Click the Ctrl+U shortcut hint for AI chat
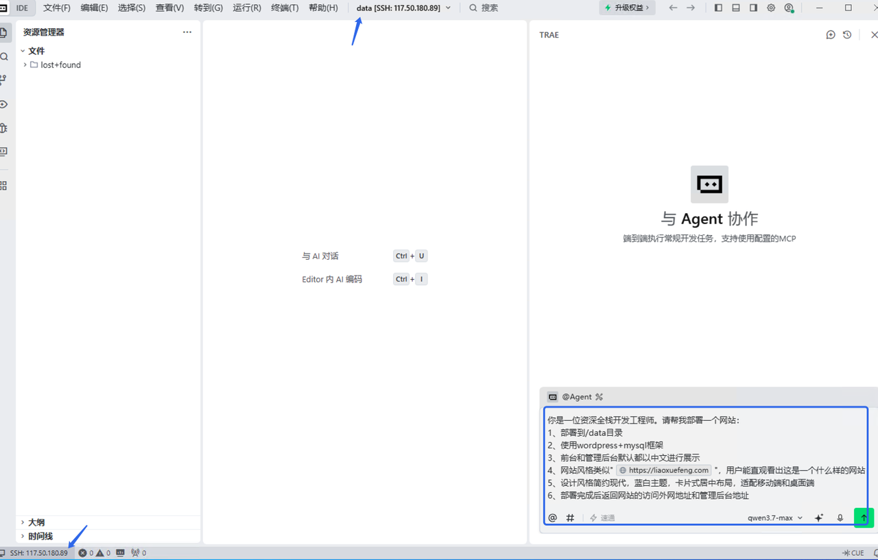 [410, 256]
